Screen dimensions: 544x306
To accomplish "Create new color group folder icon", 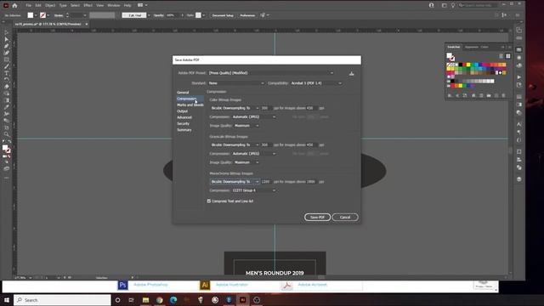I will click(x=489, y=95).
